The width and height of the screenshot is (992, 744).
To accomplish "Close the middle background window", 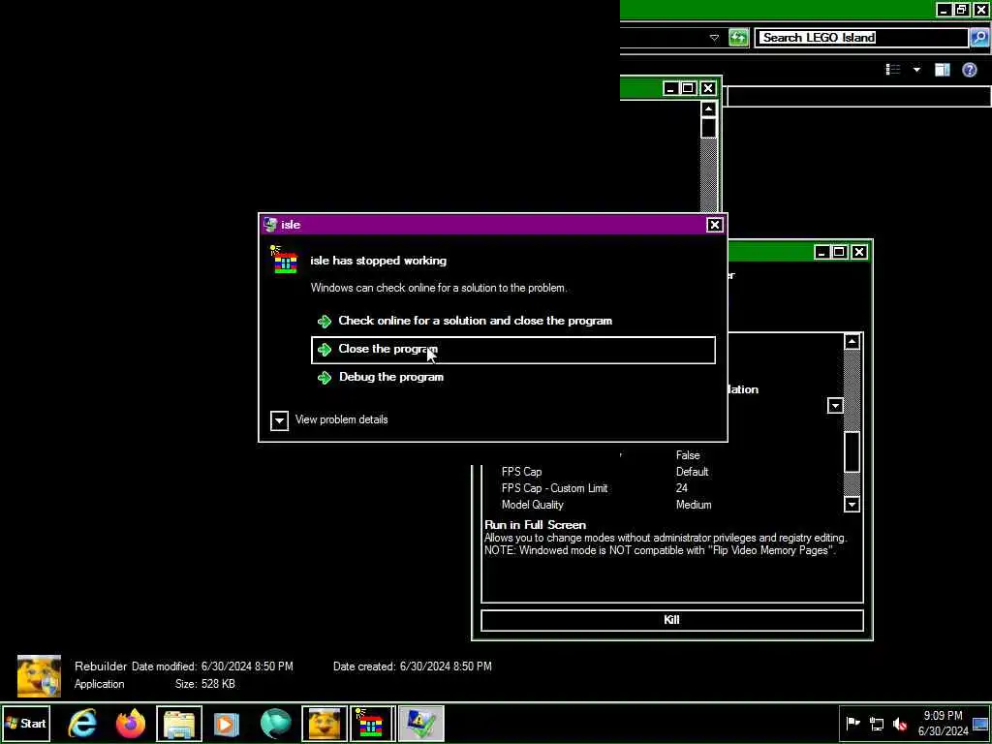I will coord(708,88).
